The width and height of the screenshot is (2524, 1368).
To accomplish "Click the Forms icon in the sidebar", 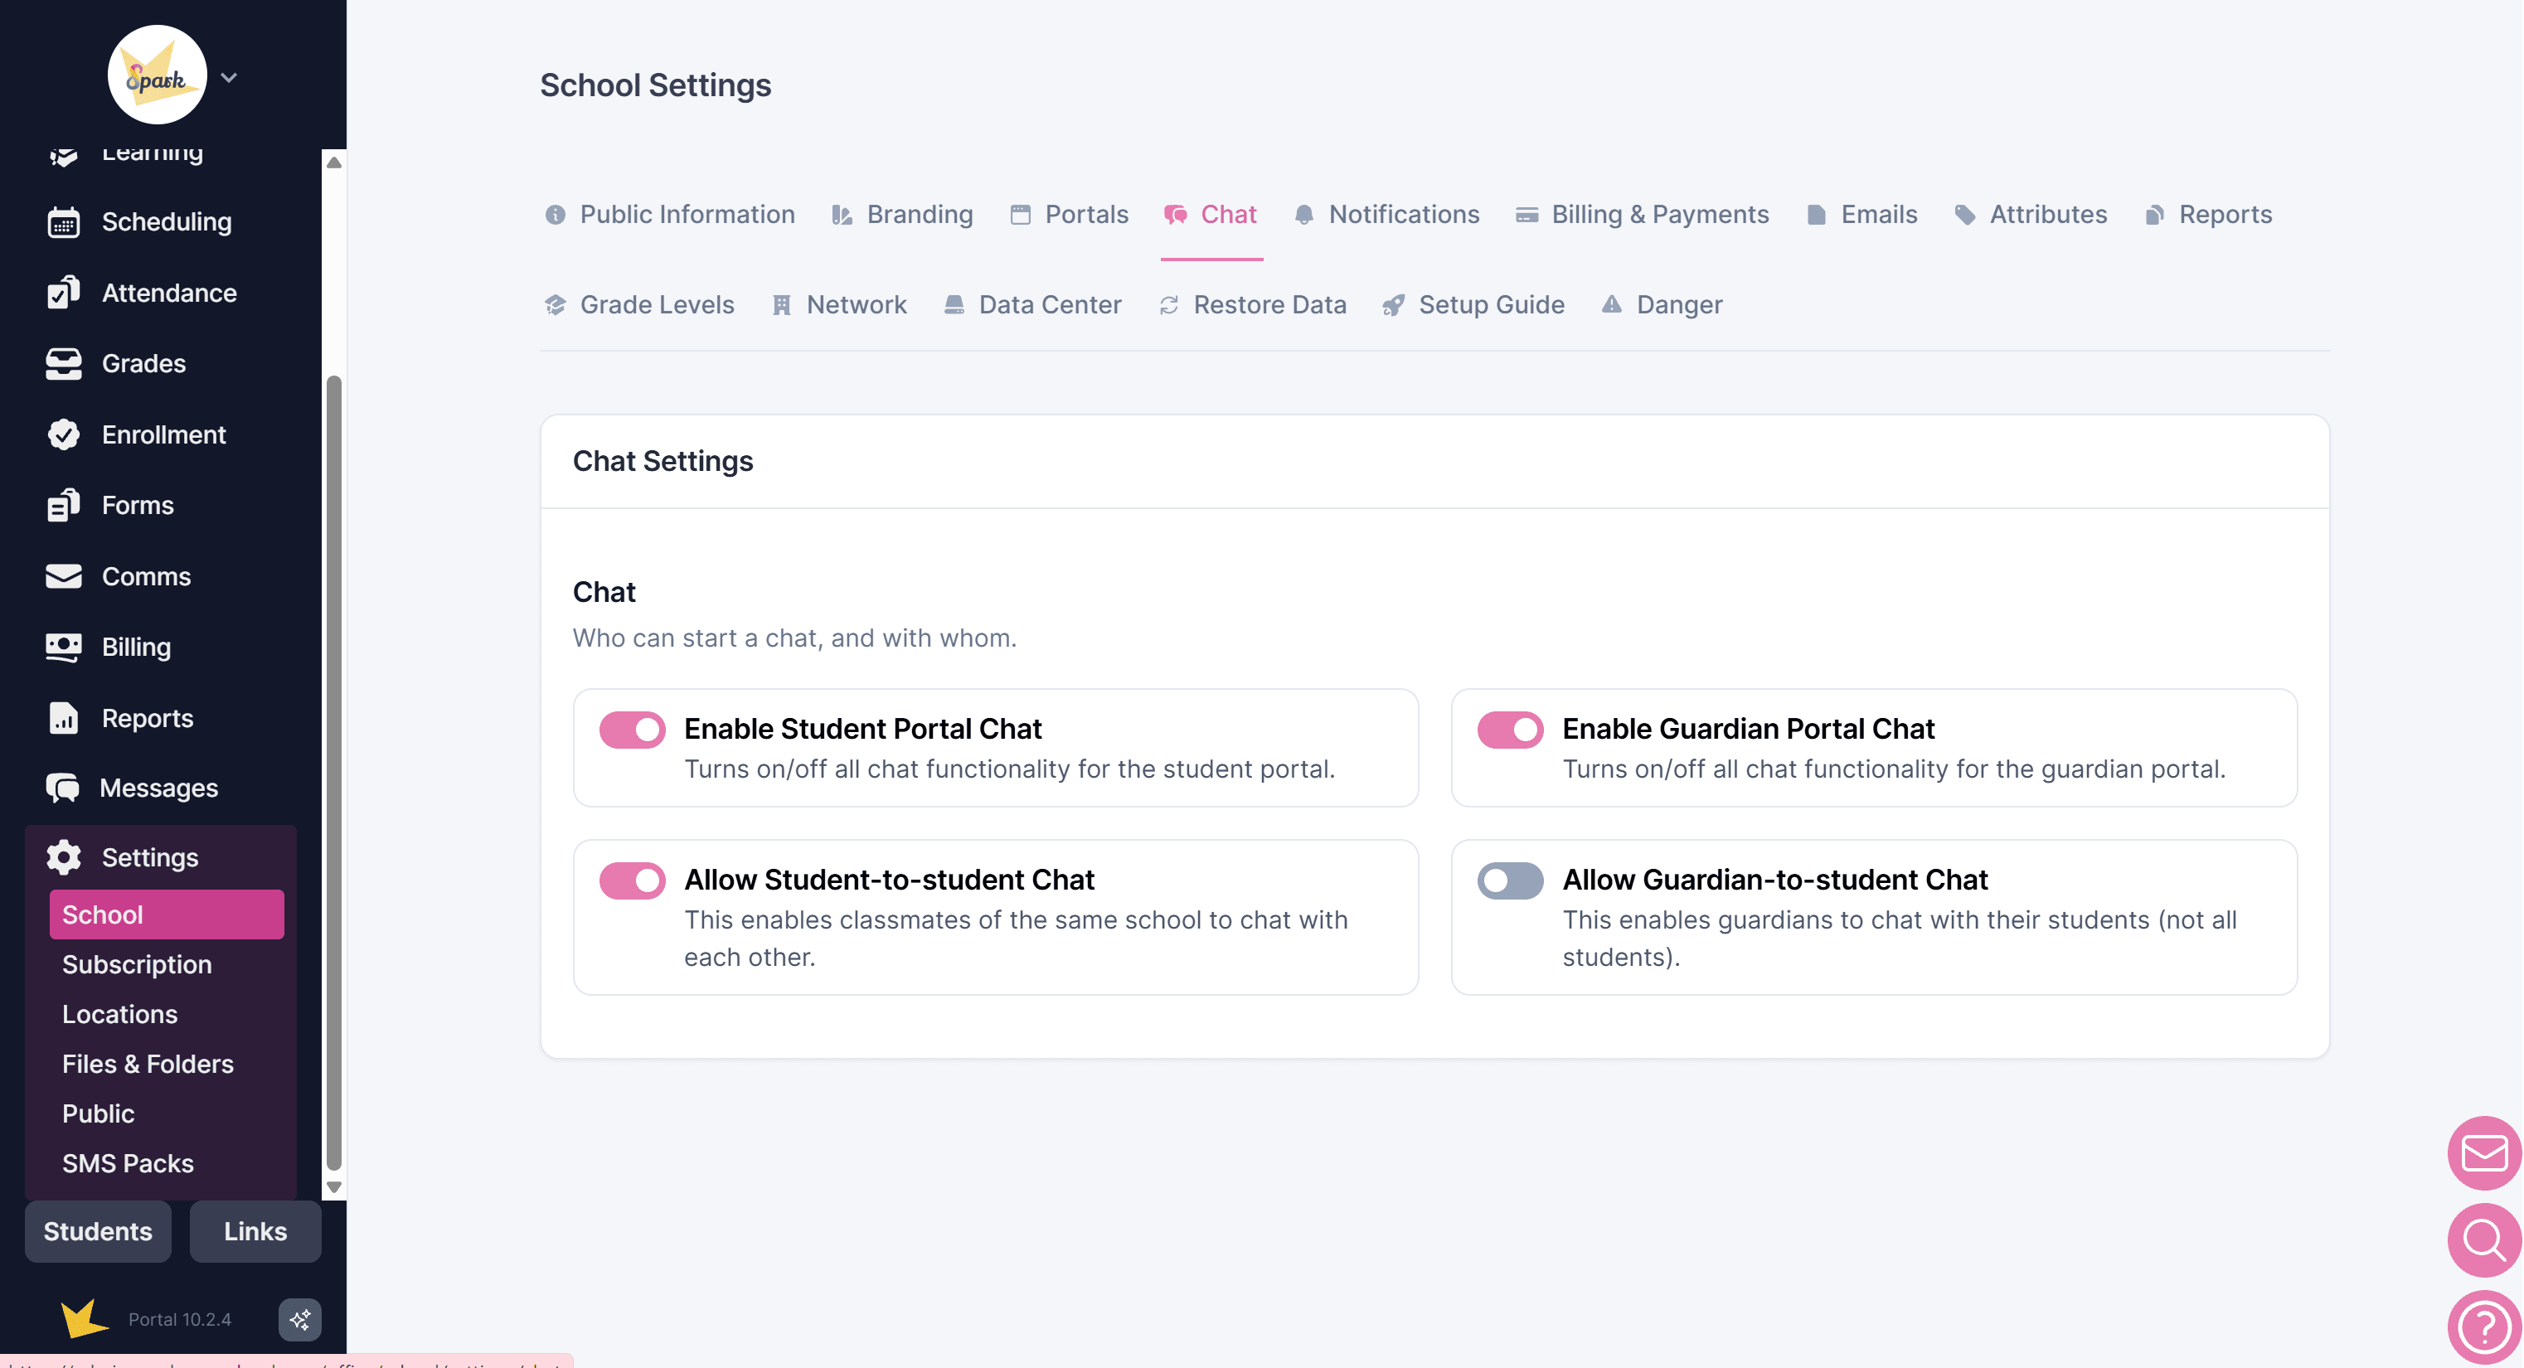I will [x=64, y=506].
